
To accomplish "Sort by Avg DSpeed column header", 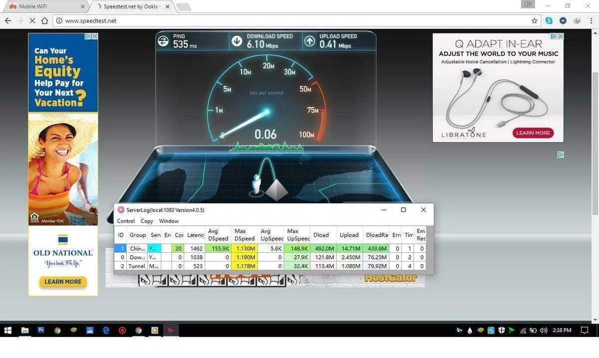I will (x=218, y=235).
